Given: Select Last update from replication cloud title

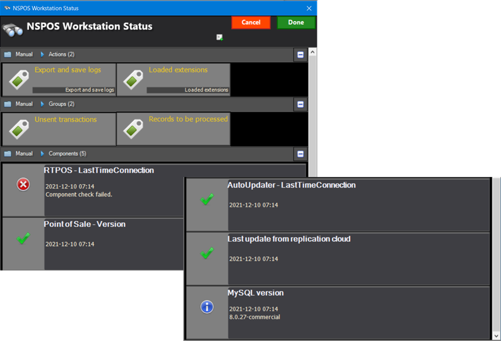Looking at the screenshot, I should (x=289, y=239).
